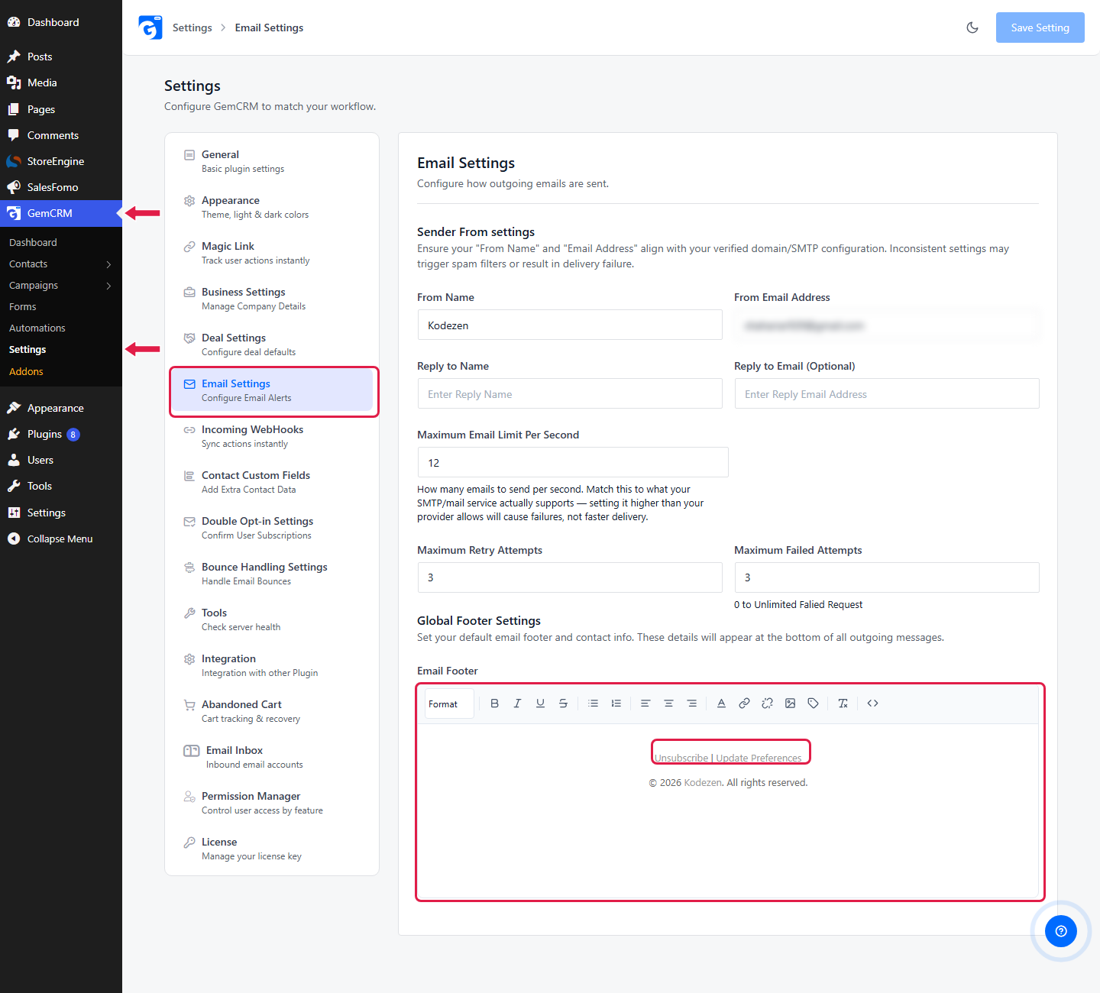
Task: Remove link using unlink icon
Action: (767, 704)
